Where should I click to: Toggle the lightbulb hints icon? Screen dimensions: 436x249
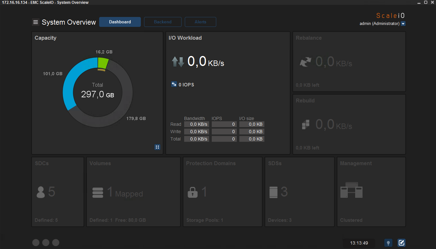[x=388, y=243]
